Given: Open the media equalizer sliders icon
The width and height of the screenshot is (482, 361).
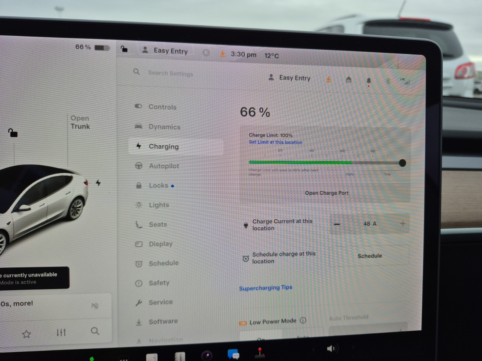Looking at the screenshot, I should (x=61, y=332).
